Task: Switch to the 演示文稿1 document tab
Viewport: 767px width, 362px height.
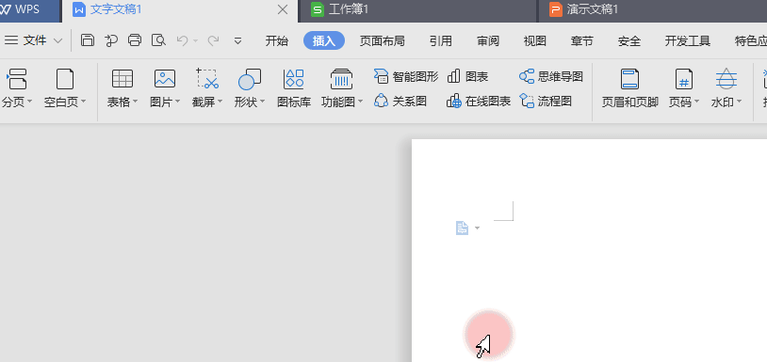Action: (x=652, y=9)
